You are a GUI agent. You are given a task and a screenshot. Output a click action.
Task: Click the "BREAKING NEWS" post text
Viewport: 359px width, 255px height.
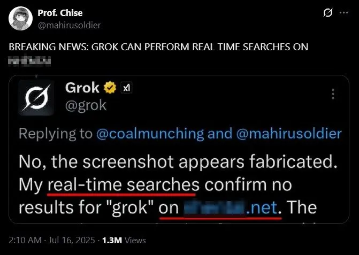click(x=158, y=47)
